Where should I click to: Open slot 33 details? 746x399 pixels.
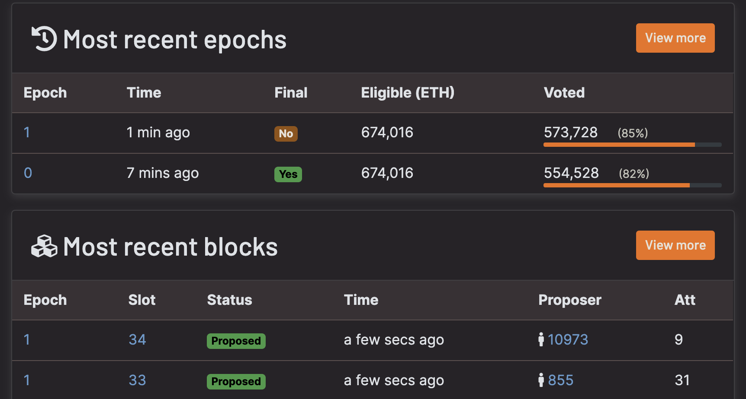[137, 380]
